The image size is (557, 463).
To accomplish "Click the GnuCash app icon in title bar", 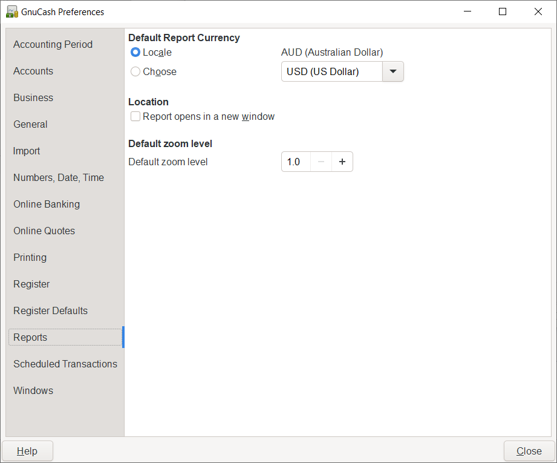I will [x=11, y=11].
